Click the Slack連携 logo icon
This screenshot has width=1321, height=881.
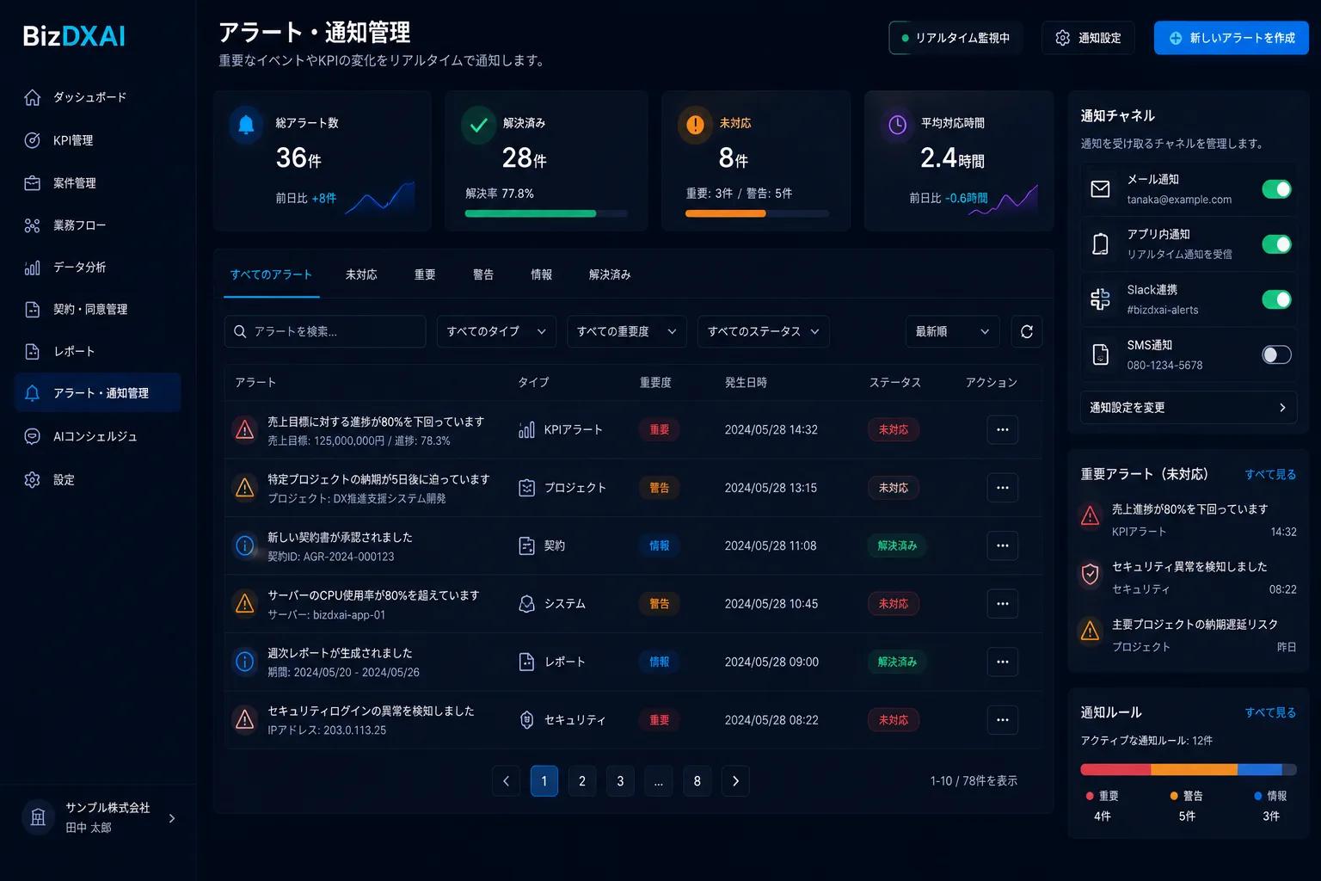point(1100,299)
